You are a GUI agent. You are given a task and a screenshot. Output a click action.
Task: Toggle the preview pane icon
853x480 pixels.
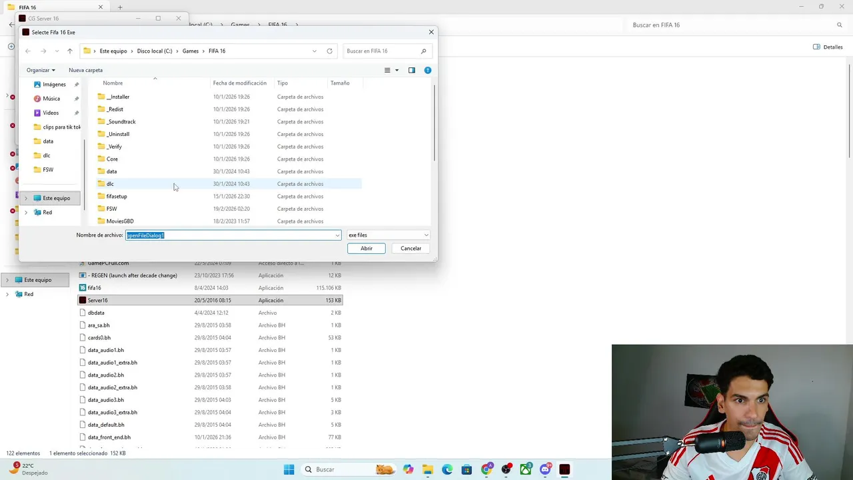pyautogui.click(x=411, y=70)
